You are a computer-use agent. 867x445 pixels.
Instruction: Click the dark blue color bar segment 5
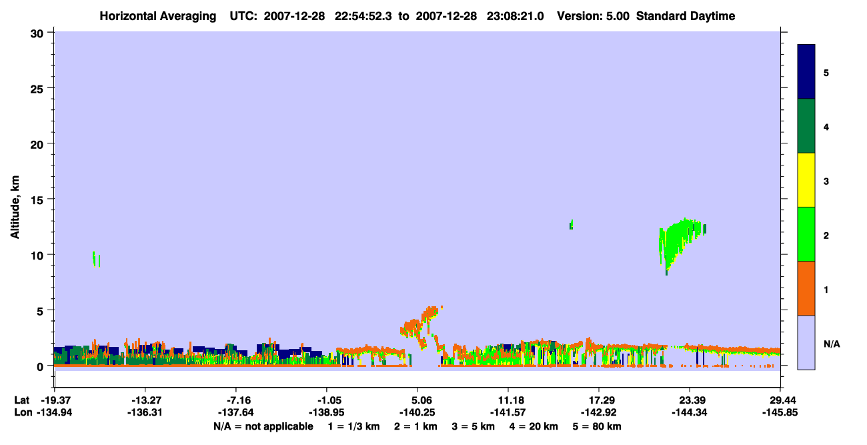tap(806, 71)
